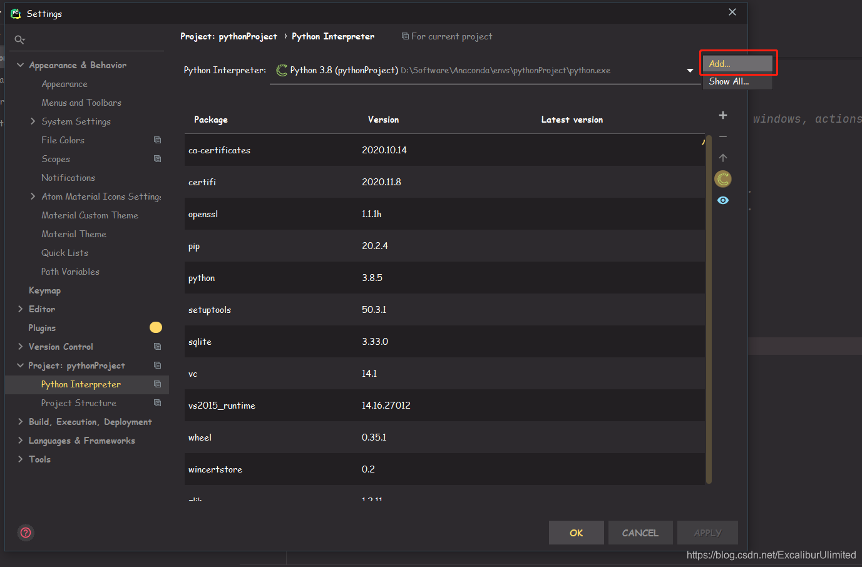Collapse Appearance & Behavior section
862x567 pixels.
[x=20, y=65]
